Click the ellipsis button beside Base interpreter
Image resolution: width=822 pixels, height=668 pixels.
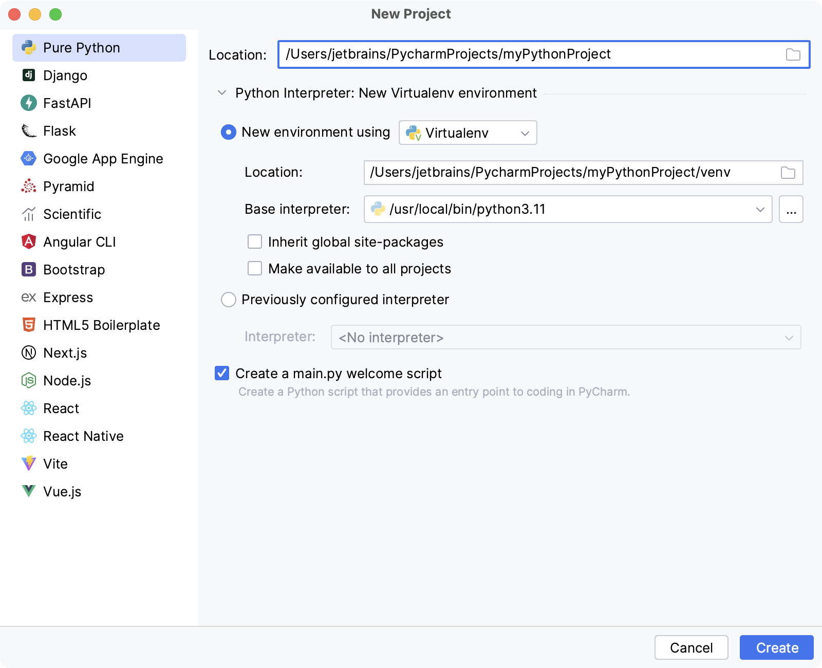(x=791, y=210)
